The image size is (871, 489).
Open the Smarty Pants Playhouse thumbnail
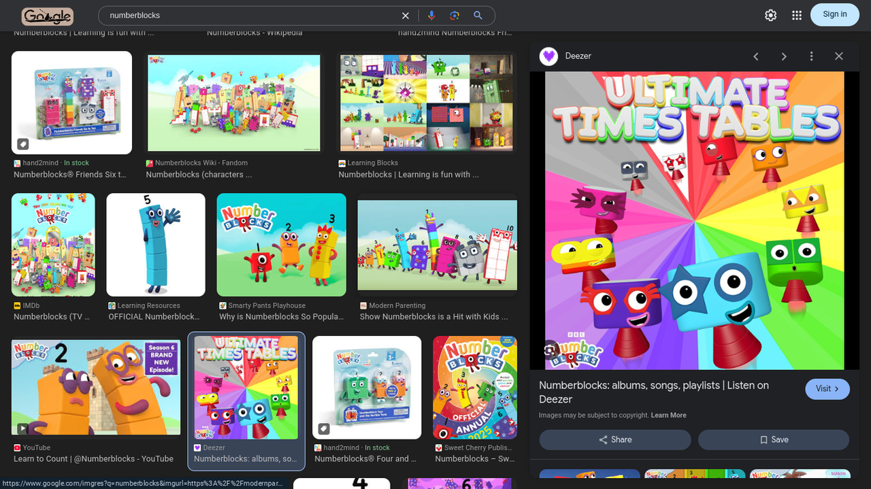tap(282, 245)
